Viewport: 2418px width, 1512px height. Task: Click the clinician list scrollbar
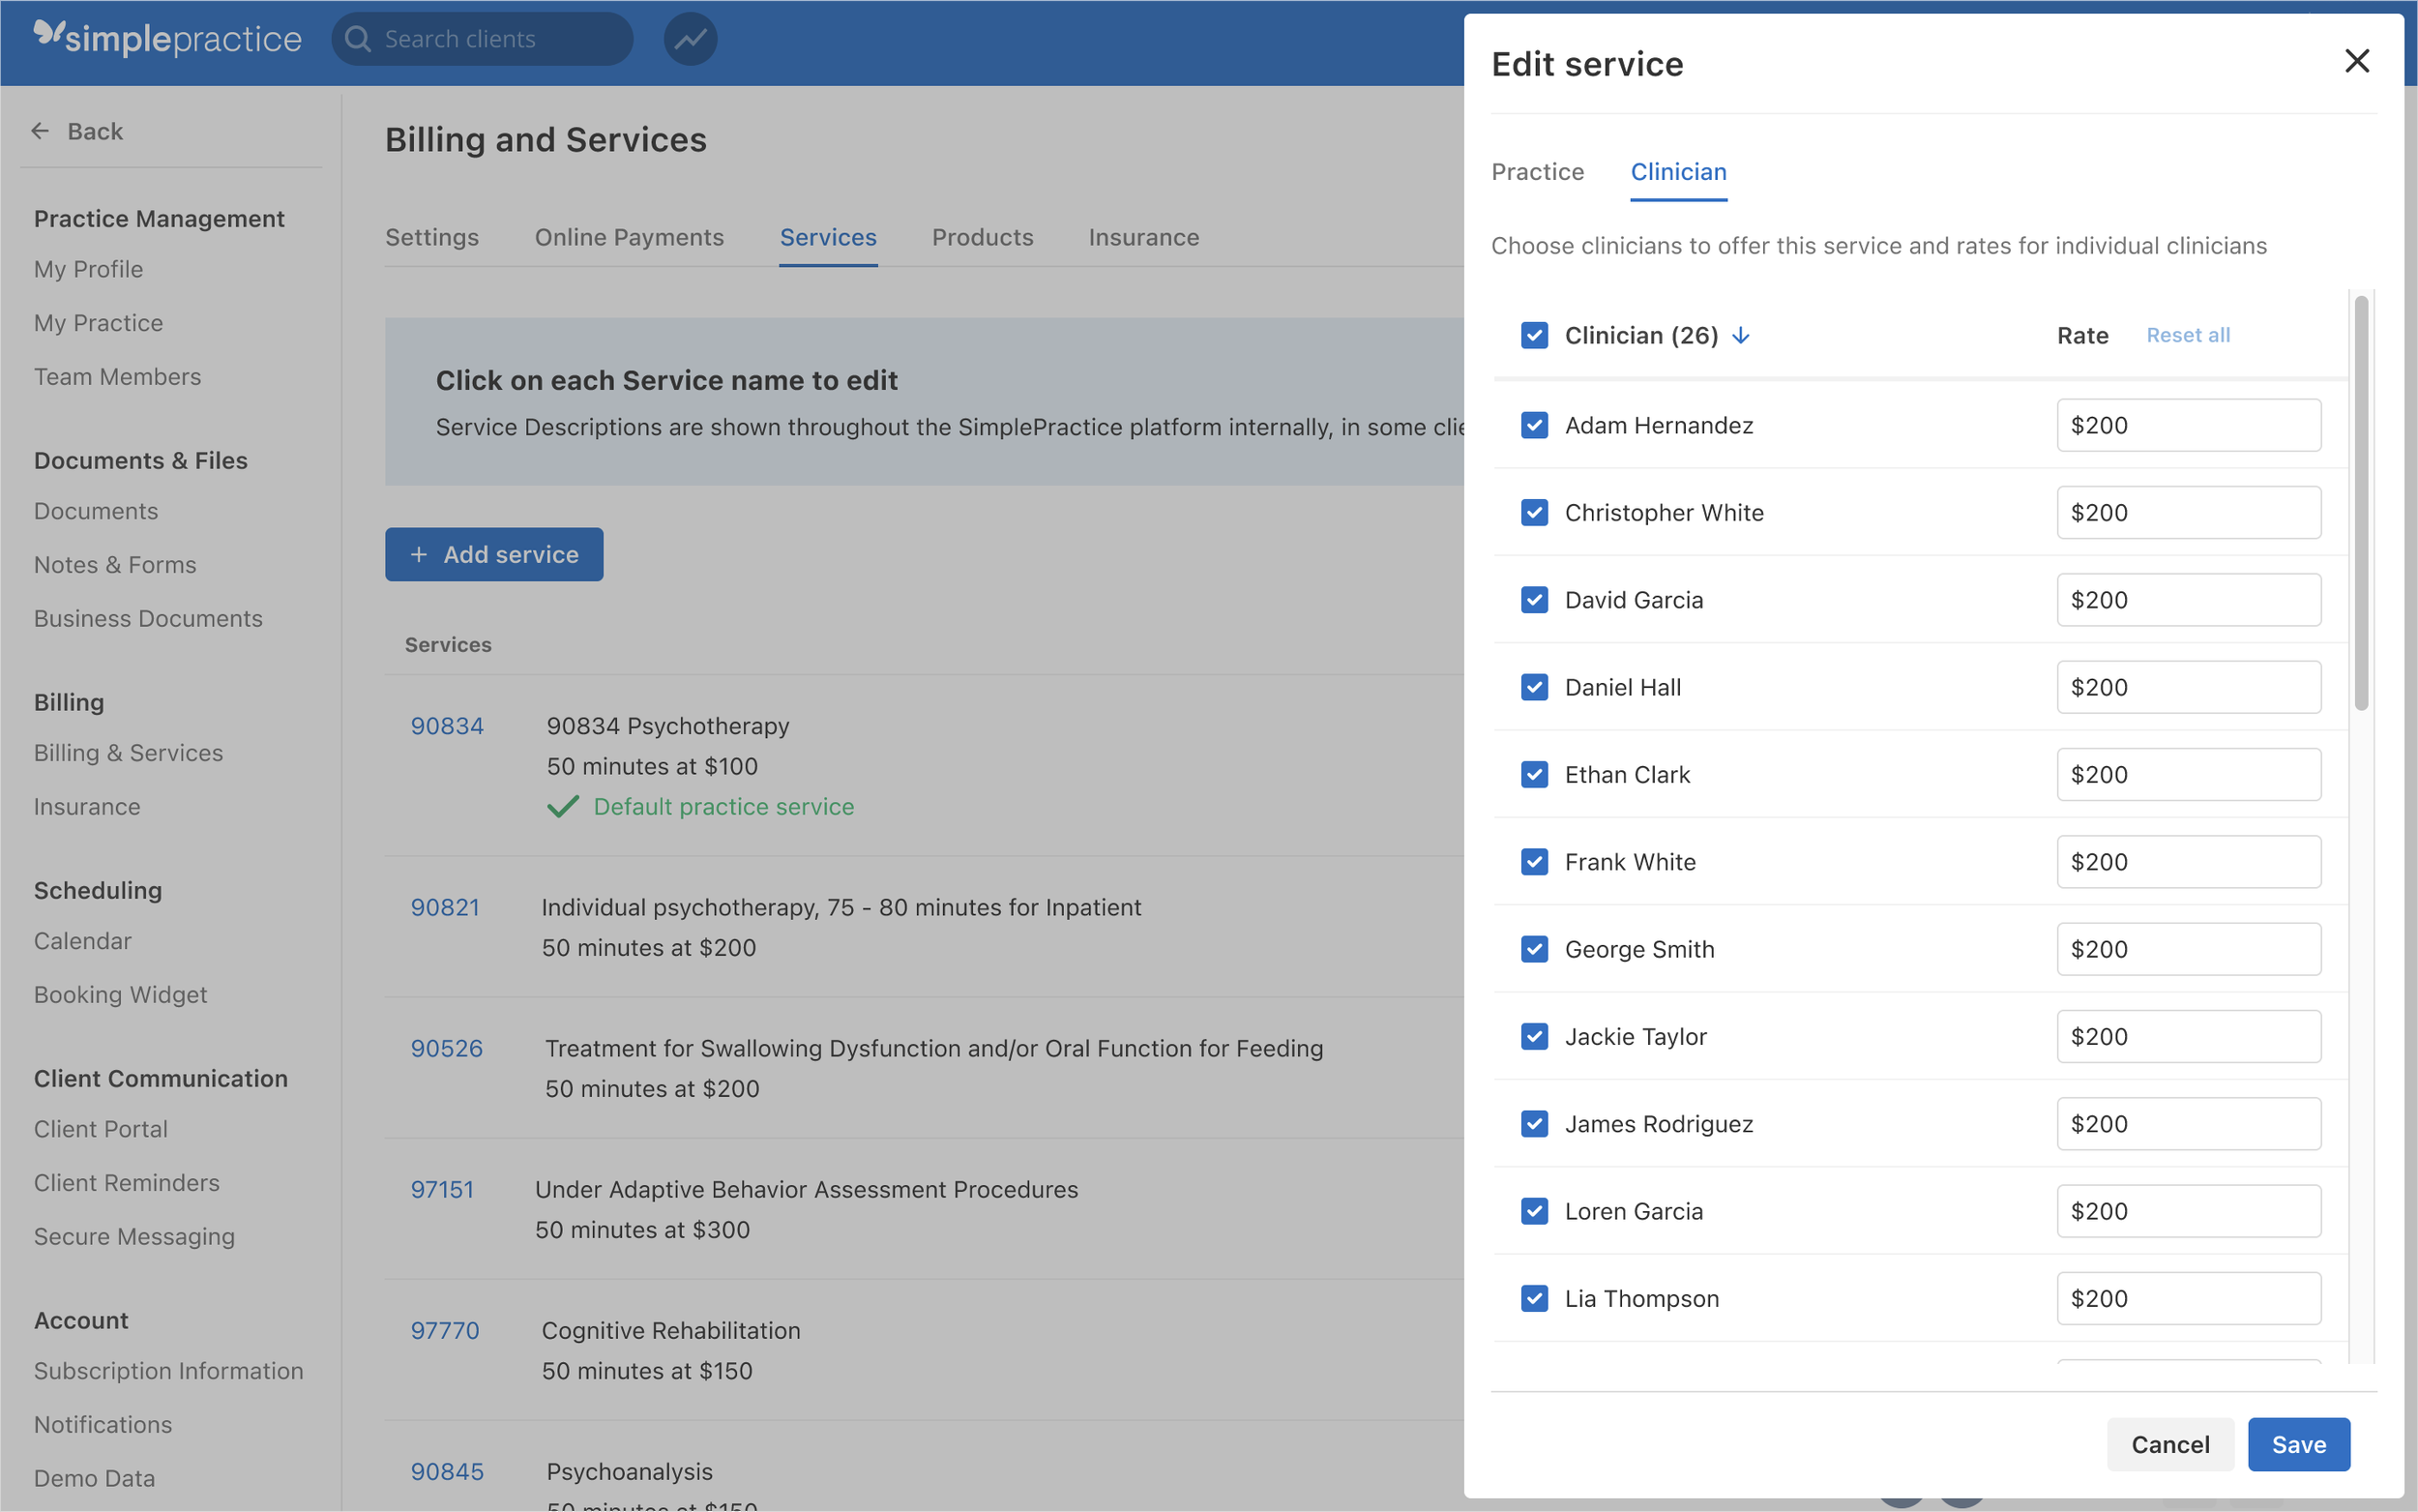[2361, 503]
